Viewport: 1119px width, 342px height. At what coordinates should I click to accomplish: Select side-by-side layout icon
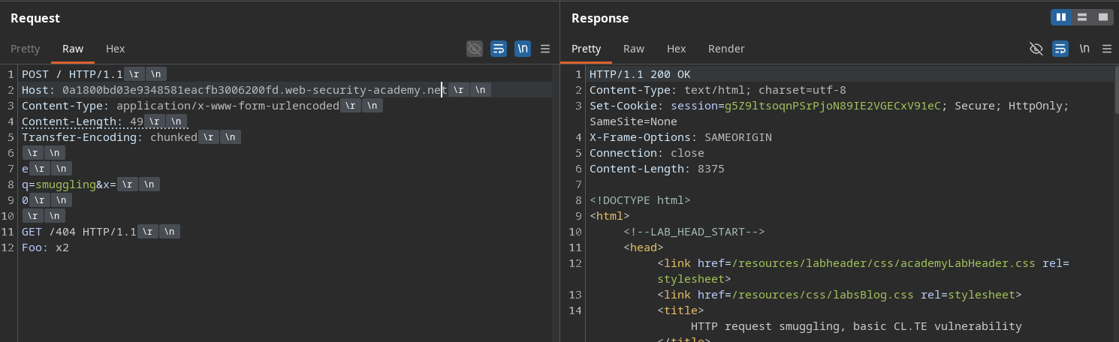click(x=1061, y=16)
